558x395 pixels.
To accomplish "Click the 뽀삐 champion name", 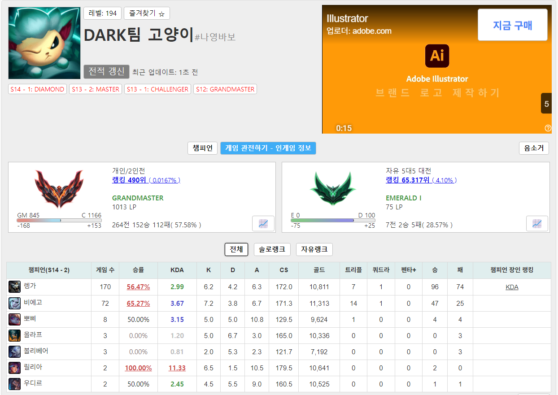I will (x=30, y=318).
